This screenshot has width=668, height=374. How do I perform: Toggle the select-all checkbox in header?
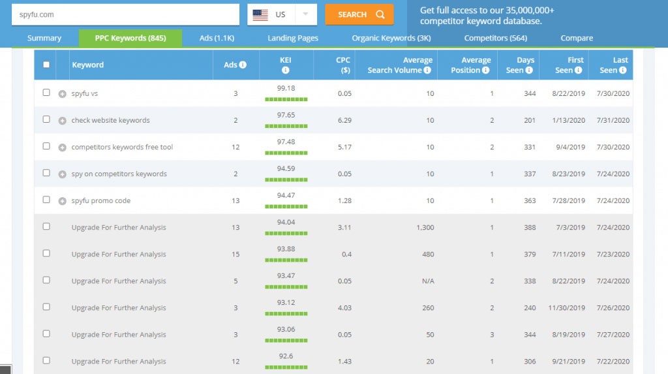pyautogui.click(x=46, y=65)
